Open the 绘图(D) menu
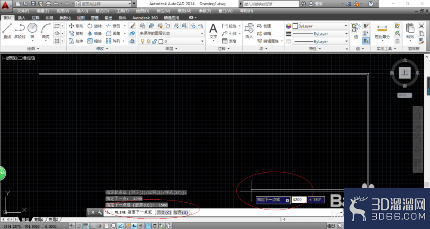430x229 pixels. [x=143, y=11]
